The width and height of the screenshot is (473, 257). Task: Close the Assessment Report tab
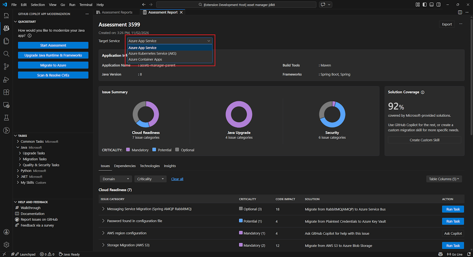point(181,12)
